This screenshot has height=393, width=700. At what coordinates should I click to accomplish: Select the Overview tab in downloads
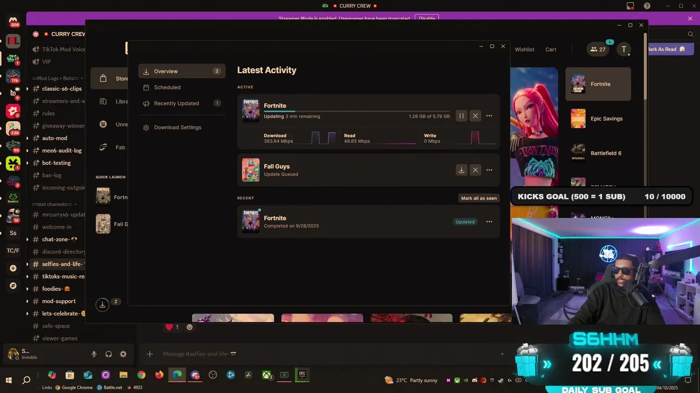[182, 71]
